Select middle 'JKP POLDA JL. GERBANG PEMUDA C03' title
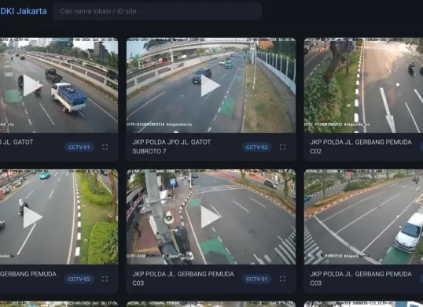Image resolution: width=423 pixels, height=307 pixels. (183, 279)
